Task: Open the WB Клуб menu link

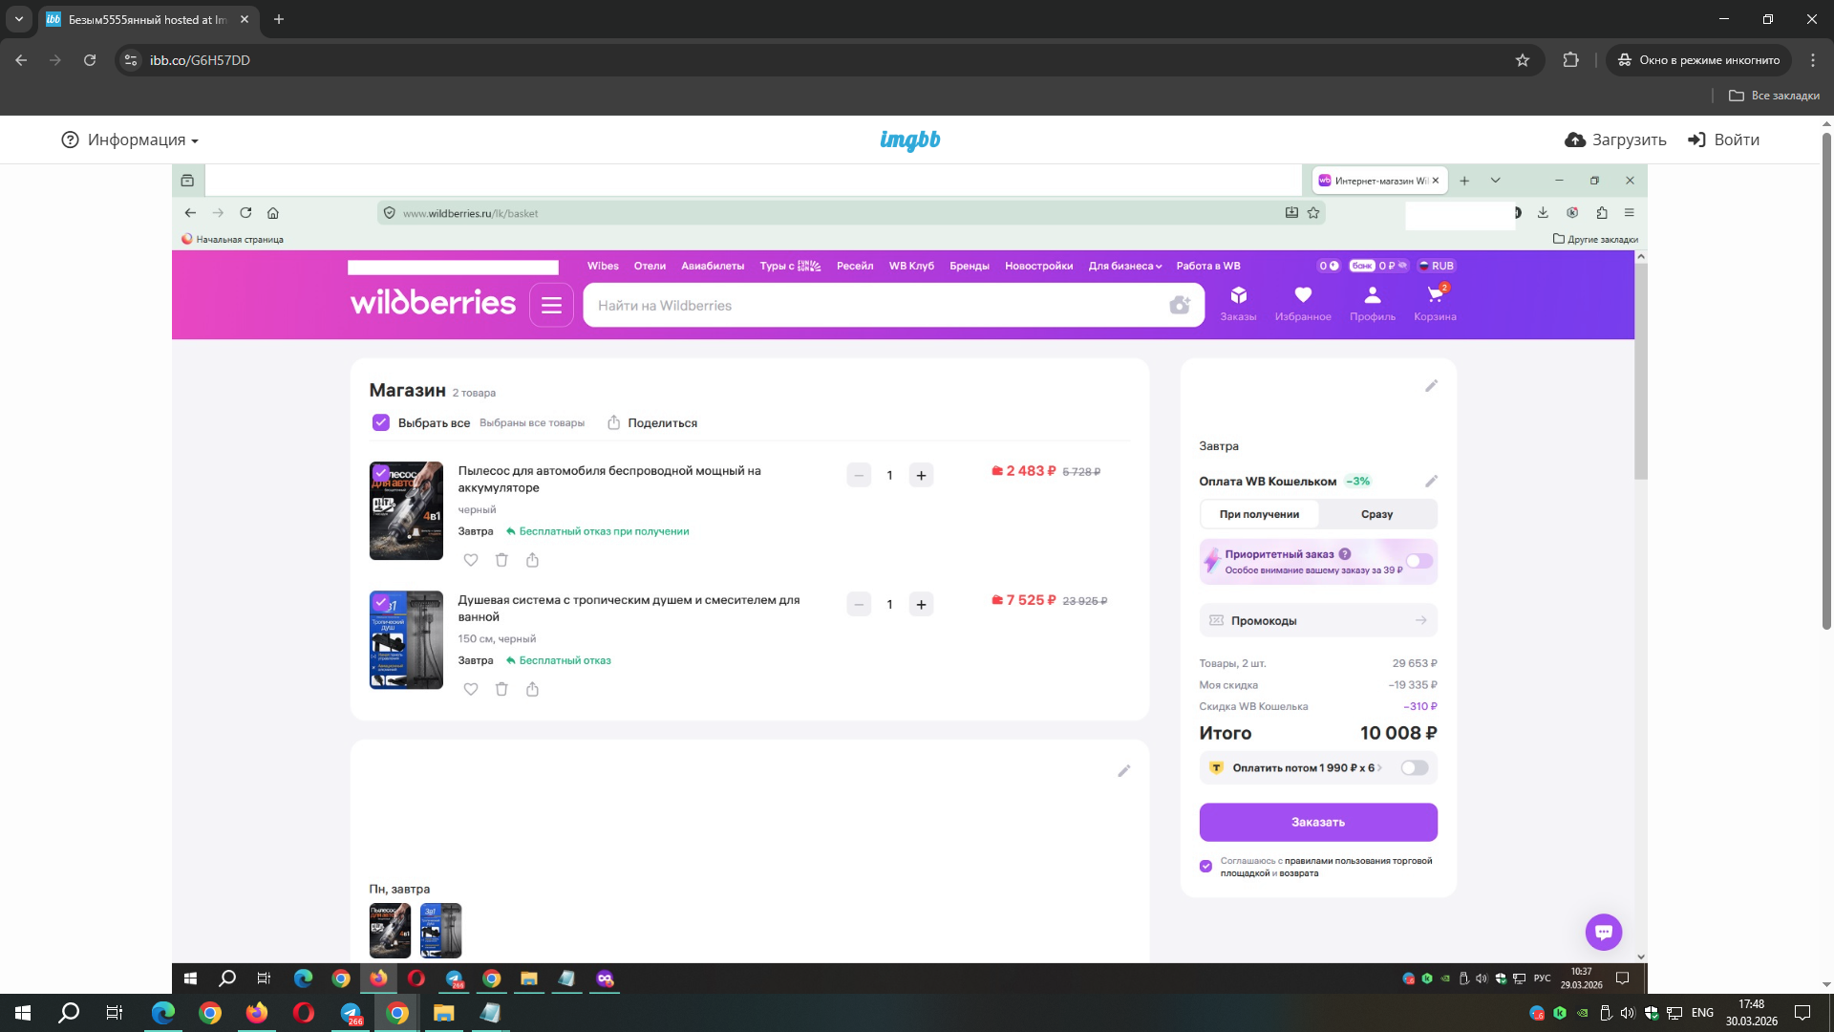Action: pos(910,266)
